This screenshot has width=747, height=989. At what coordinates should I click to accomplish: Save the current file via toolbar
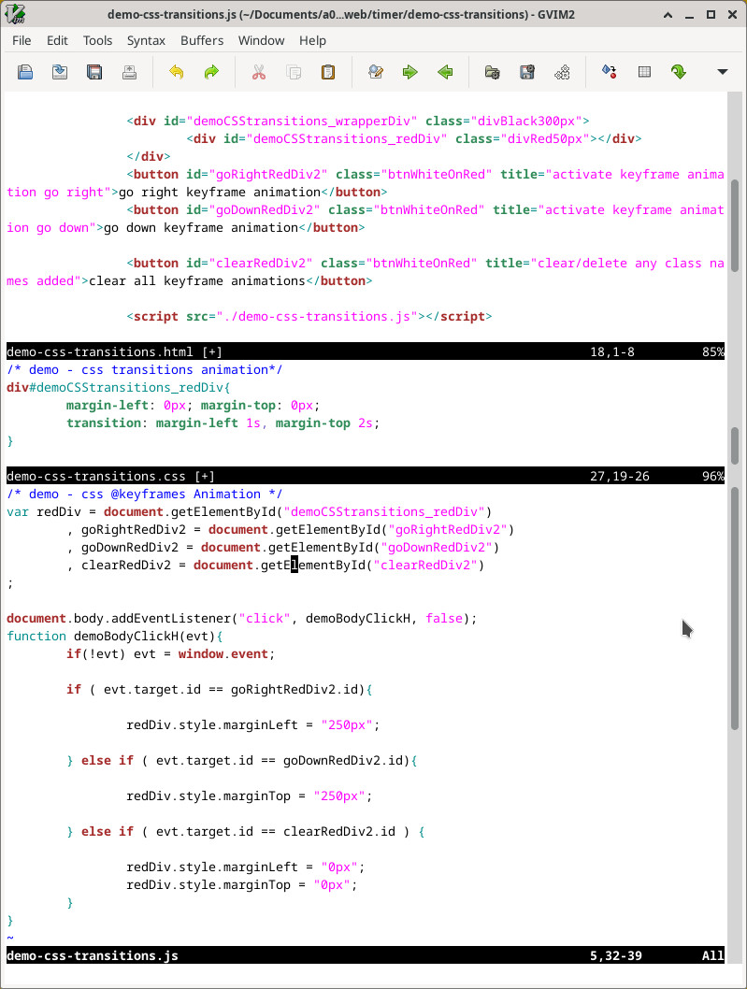point(59,72)
